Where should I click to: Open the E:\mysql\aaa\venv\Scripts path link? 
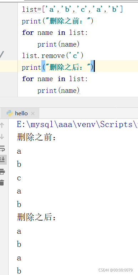click(77, 125)
